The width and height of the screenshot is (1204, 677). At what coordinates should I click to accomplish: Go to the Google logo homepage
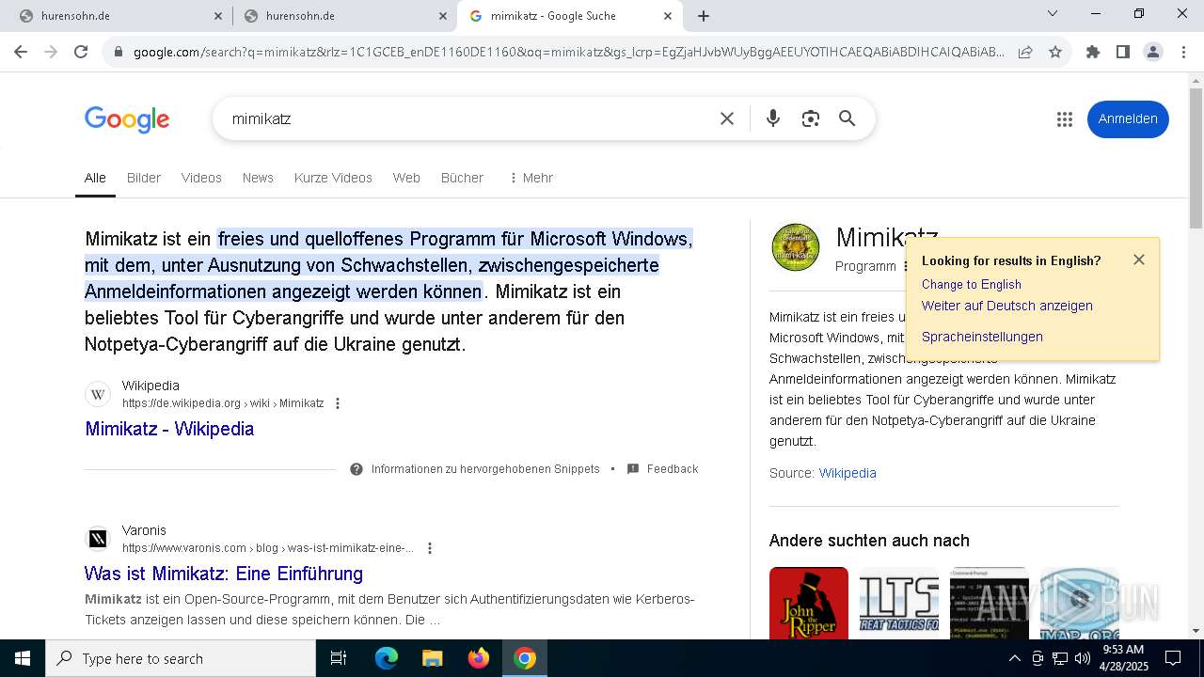(x=127, y=119)
